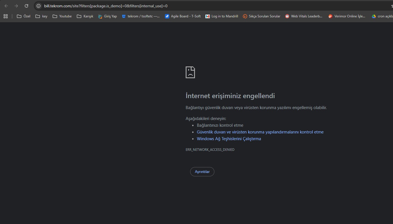Open Sıkça Sorulan Sorular bookmark
Image resolution: width=393 pixels, height=224 pixels.
pyautogui.click(x=262, y=16)
